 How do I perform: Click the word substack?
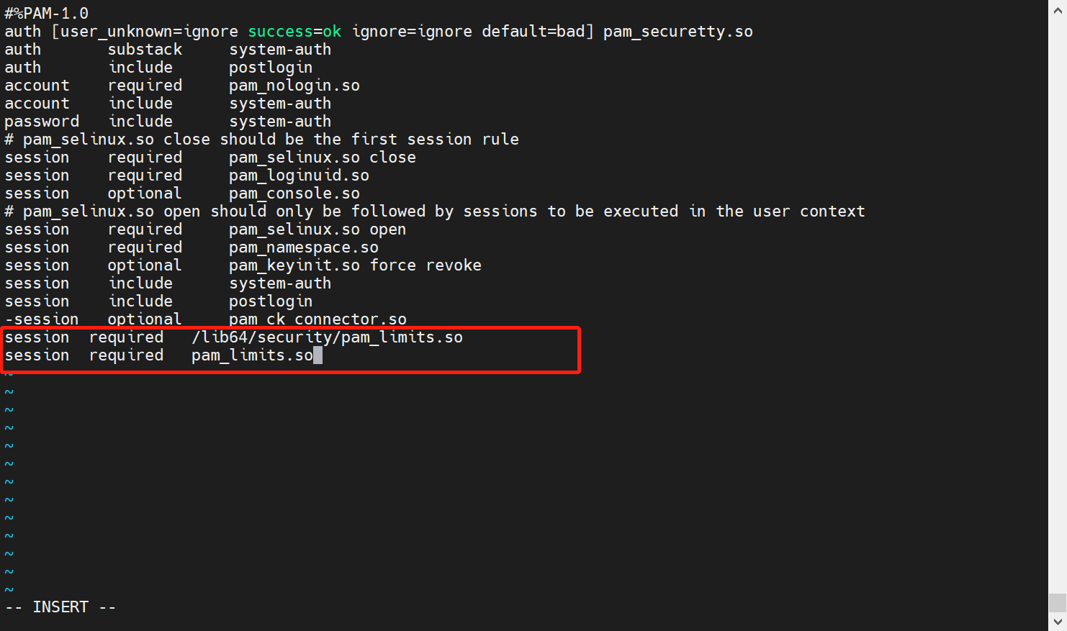(x=145, y=50)
